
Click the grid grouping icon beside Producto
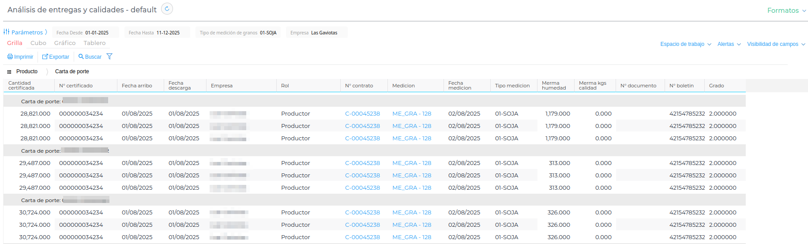(x=9, y=71)
